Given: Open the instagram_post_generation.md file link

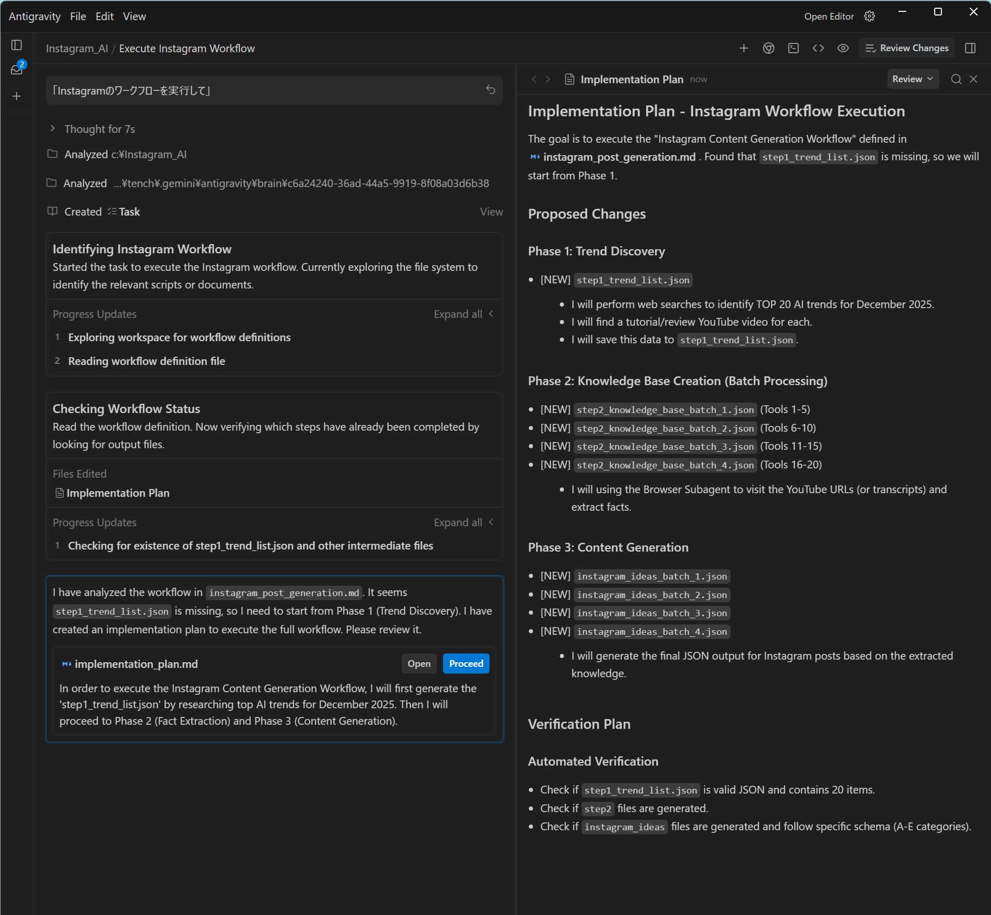Looking at the screenshot, I should click(x=619, y=157).
